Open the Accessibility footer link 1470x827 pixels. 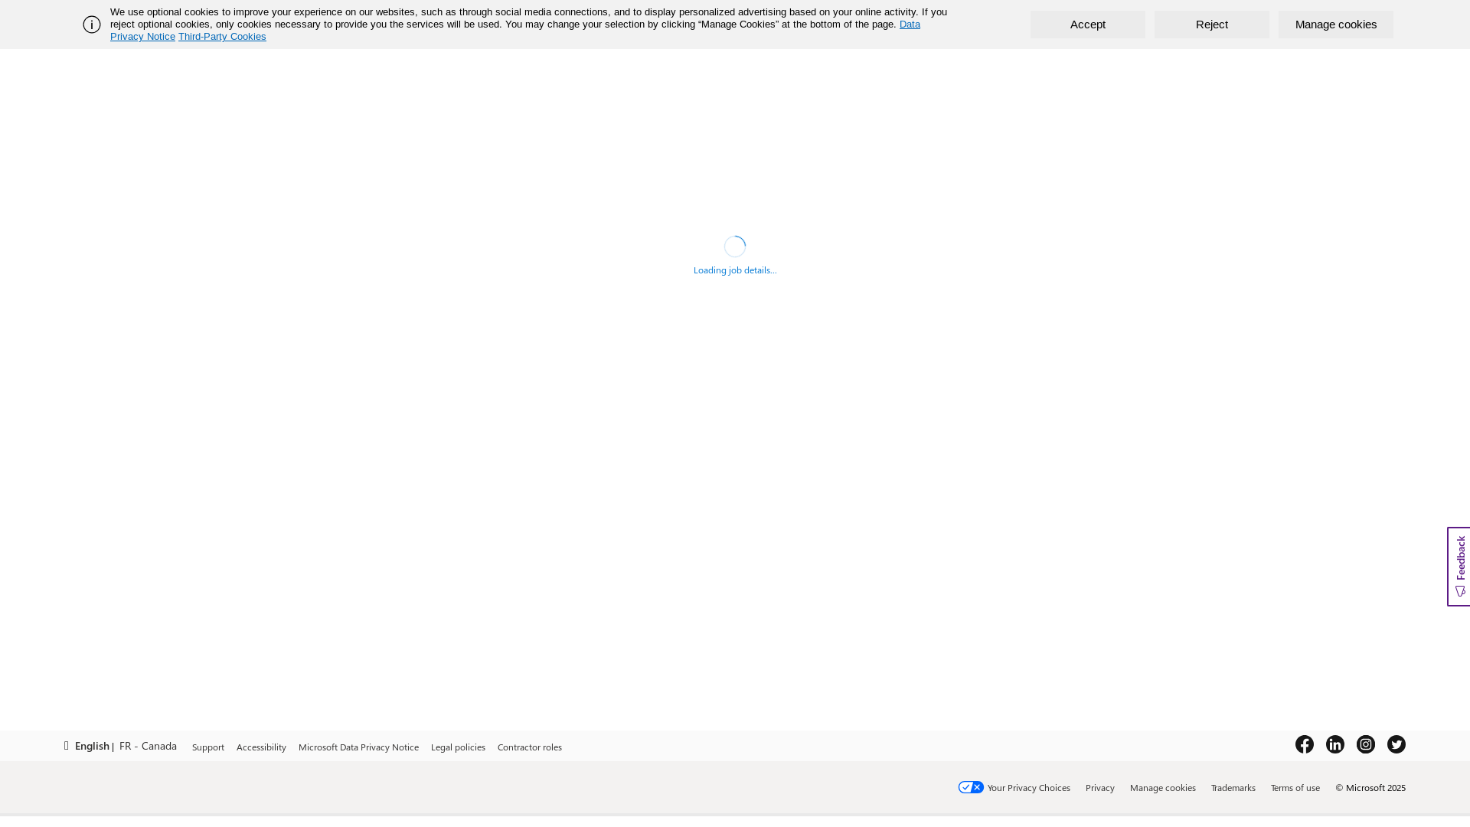[261, 747]
